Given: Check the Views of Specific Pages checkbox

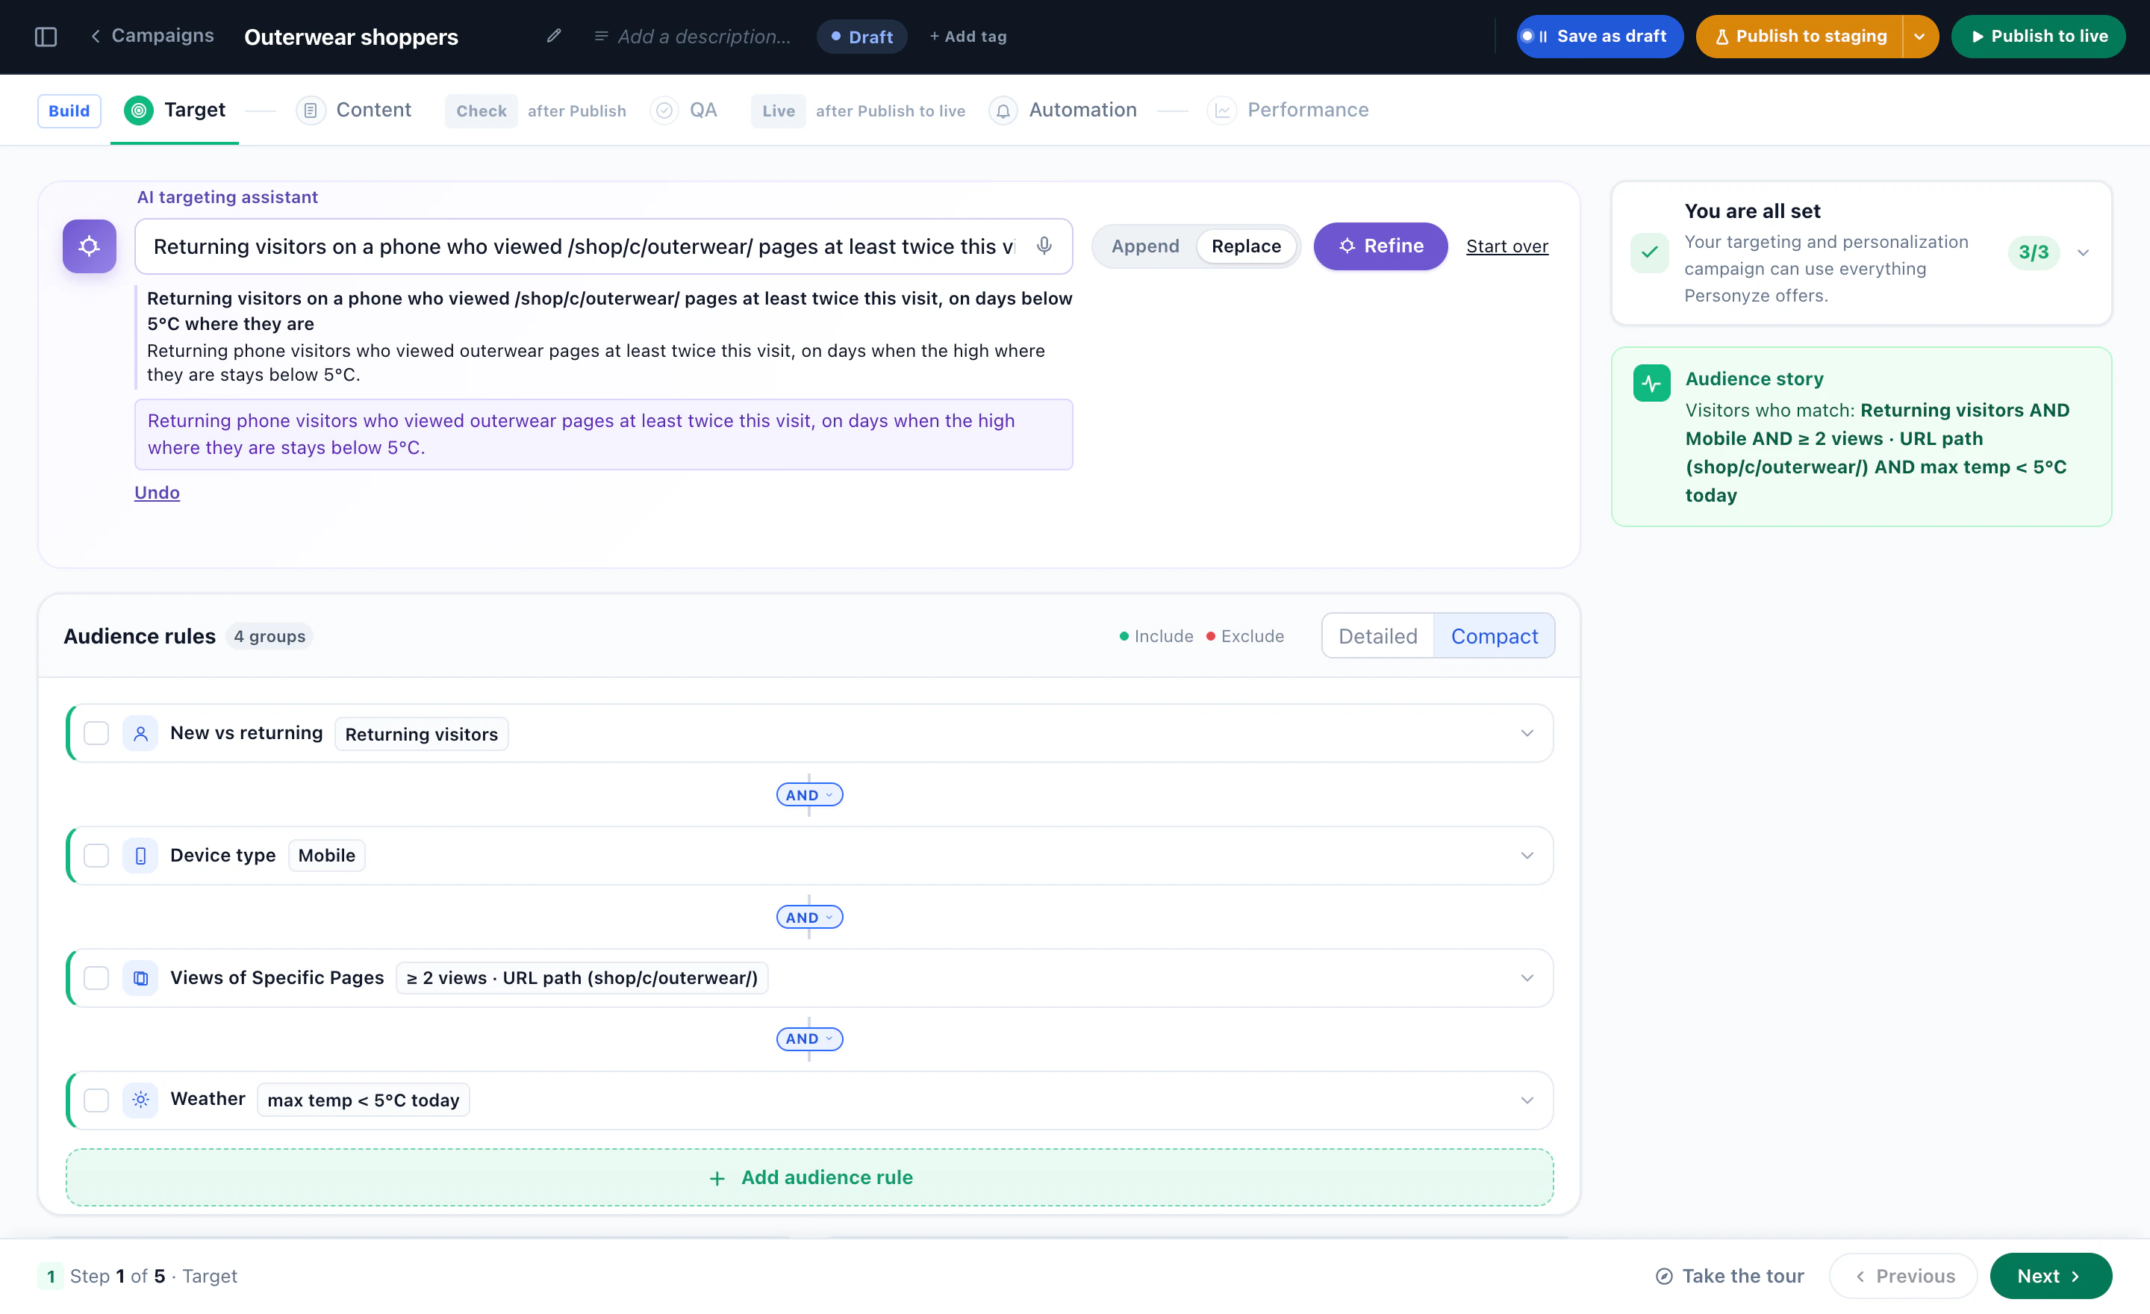Looking at the screenshot, I should coord(96,978).
